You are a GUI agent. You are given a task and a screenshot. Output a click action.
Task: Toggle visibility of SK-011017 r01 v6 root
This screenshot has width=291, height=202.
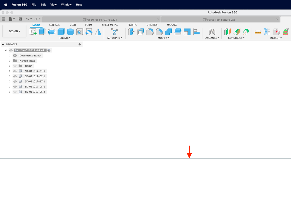(x=11, y=50)
